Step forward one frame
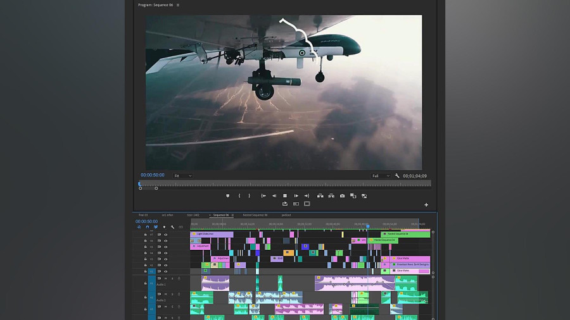Image resolution: width=570 pixels, height=320 pixels. click(296, 195)
